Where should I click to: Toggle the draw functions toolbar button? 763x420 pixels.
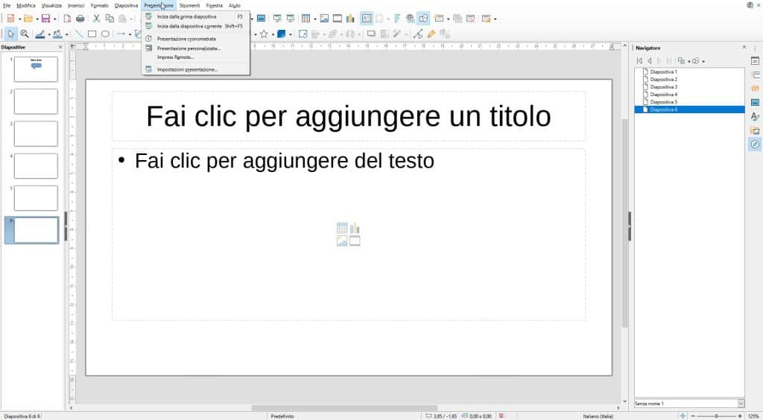(424, 19)
